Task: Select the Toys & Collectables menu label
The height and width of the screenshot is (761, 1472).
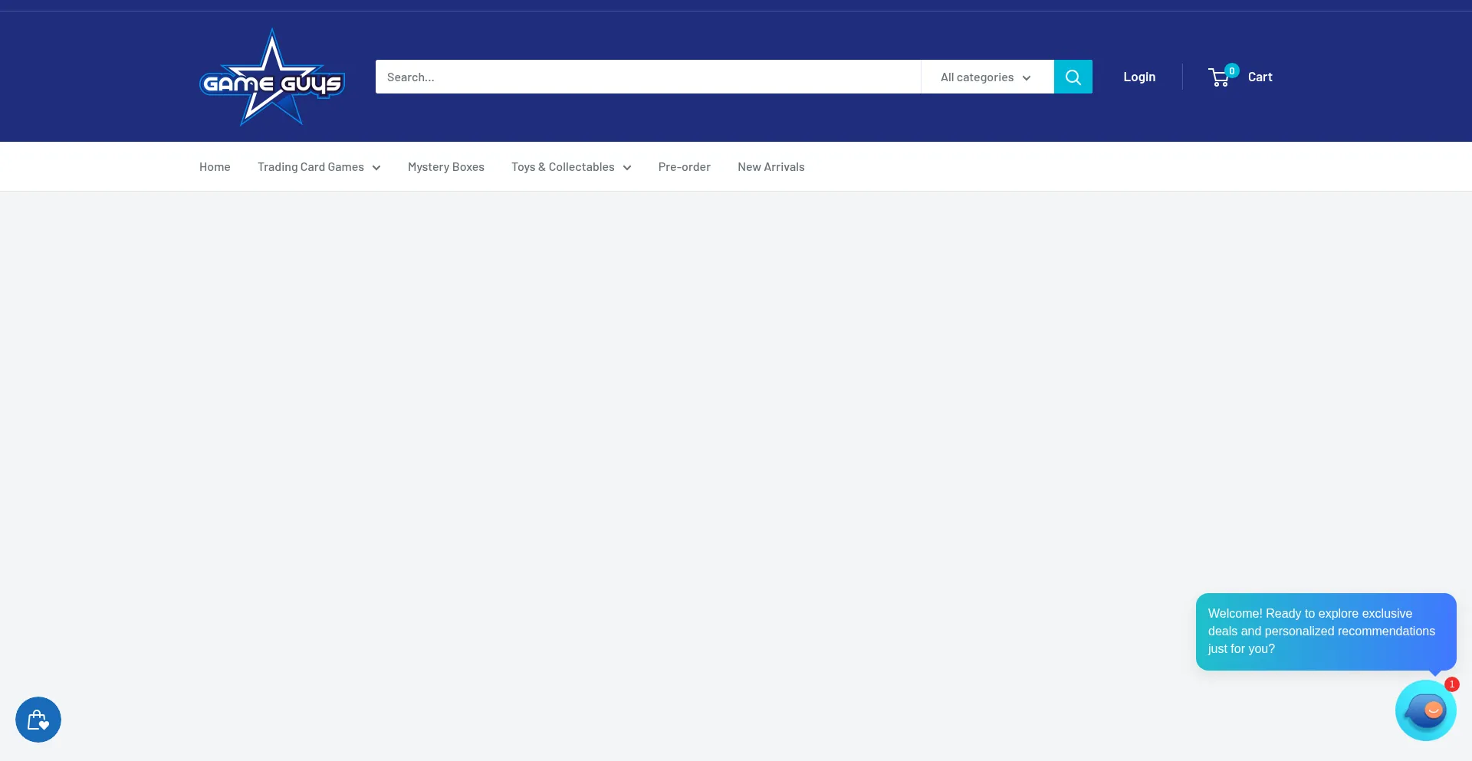Action: pos(563,167)
